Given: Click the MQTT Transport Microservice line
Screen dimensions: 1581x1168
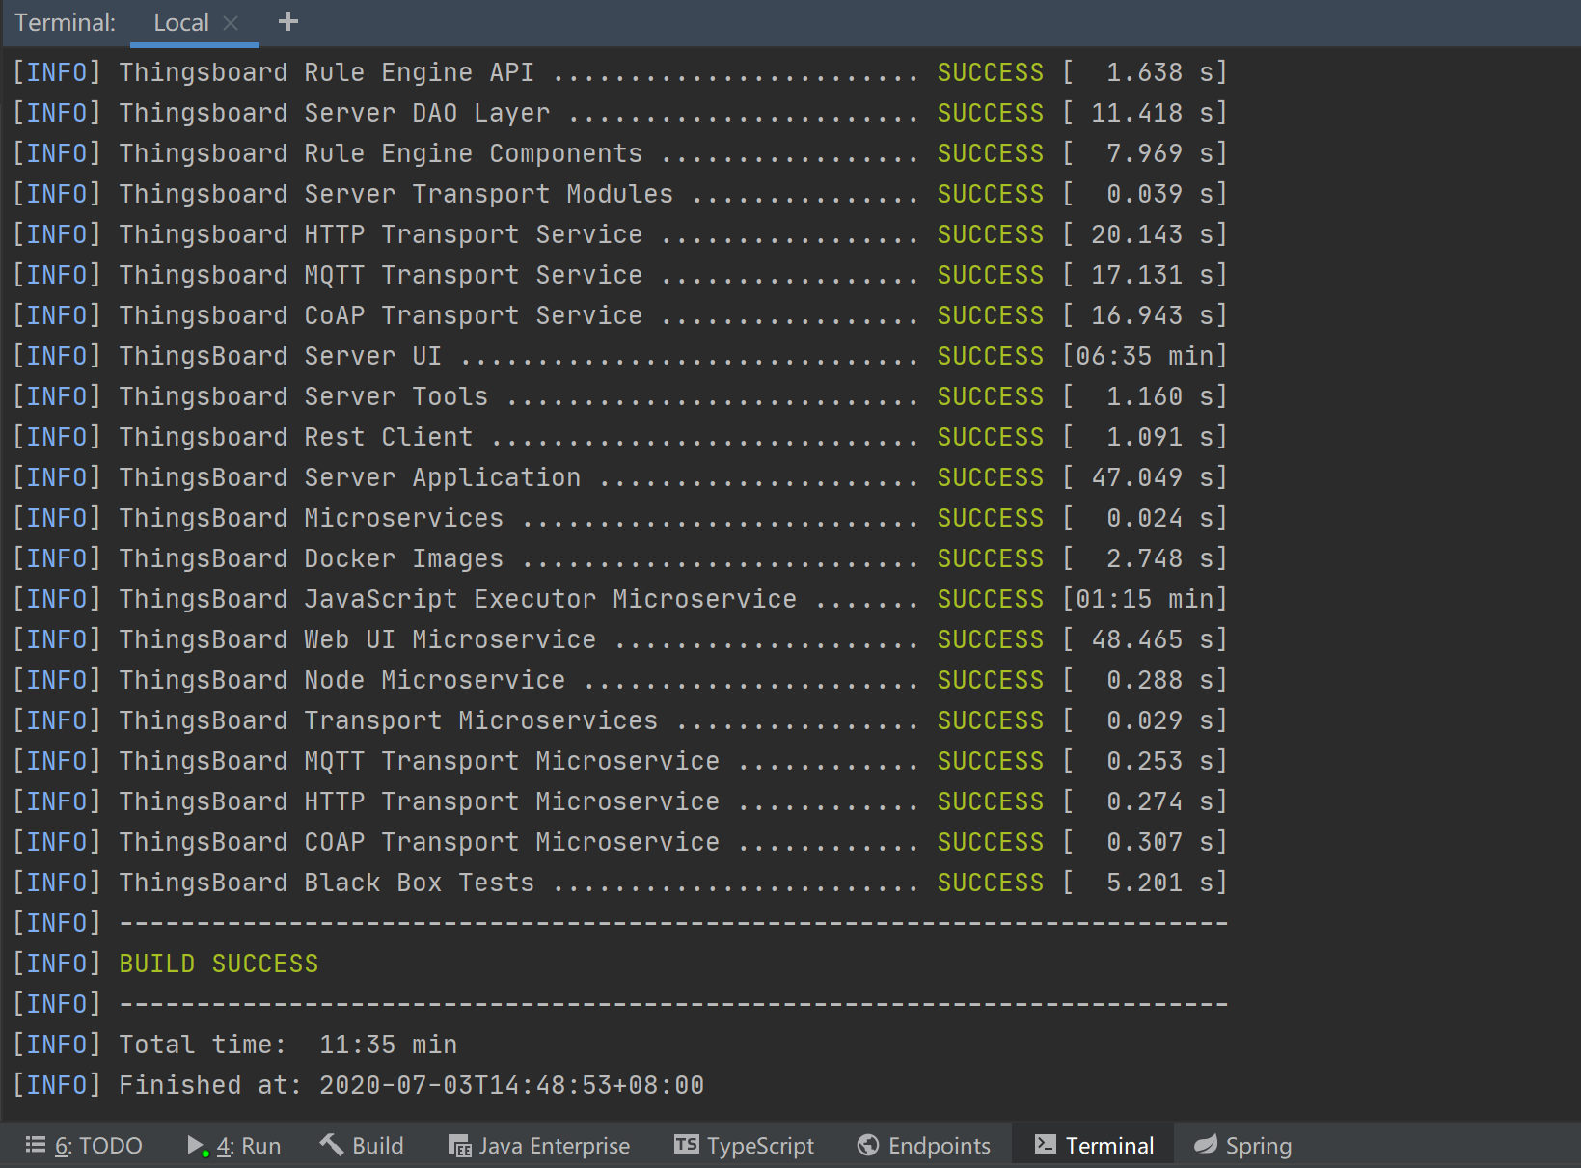Looking at the screenshot, I should point(619,761).
